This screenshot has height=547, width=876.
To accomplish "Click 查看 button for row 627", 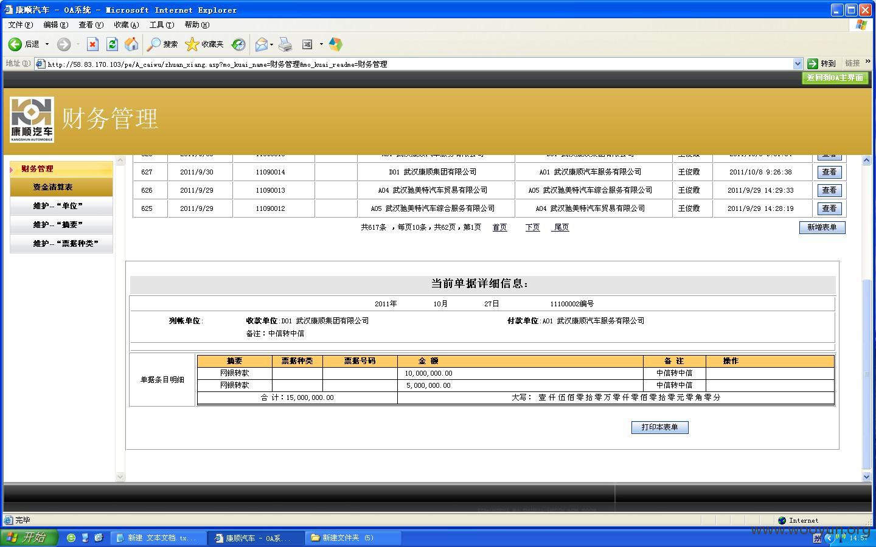I will [x=829, y=172].
